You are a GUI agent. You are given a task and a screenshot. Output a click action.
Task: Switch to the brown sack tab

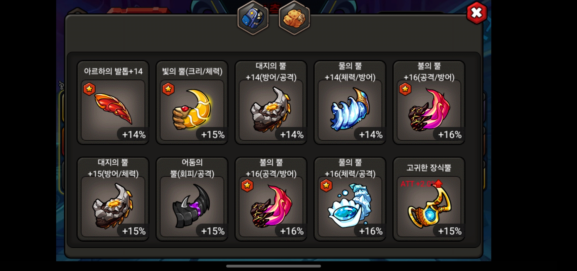[294, 18]
